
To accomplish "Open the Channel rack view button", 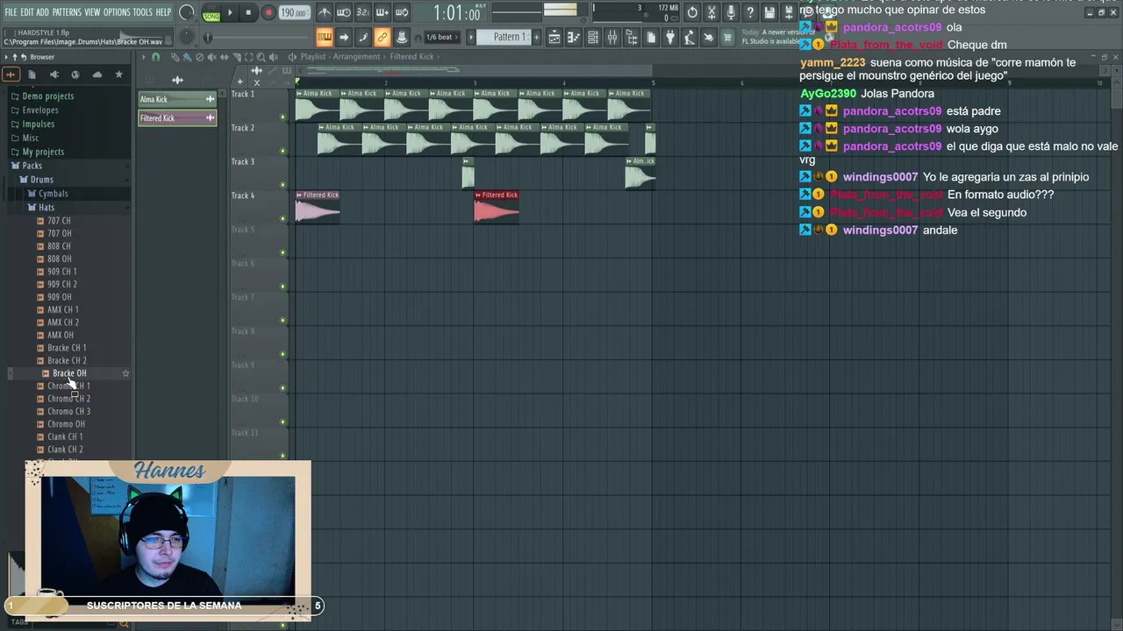I will point(593,38).
